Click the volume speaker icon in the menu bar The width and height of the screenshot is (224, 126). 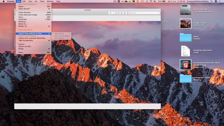[x=155, y=1]
